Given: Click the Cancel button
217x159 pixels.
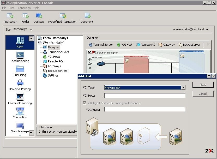Looking at the screenshot, I should (203, 94).
